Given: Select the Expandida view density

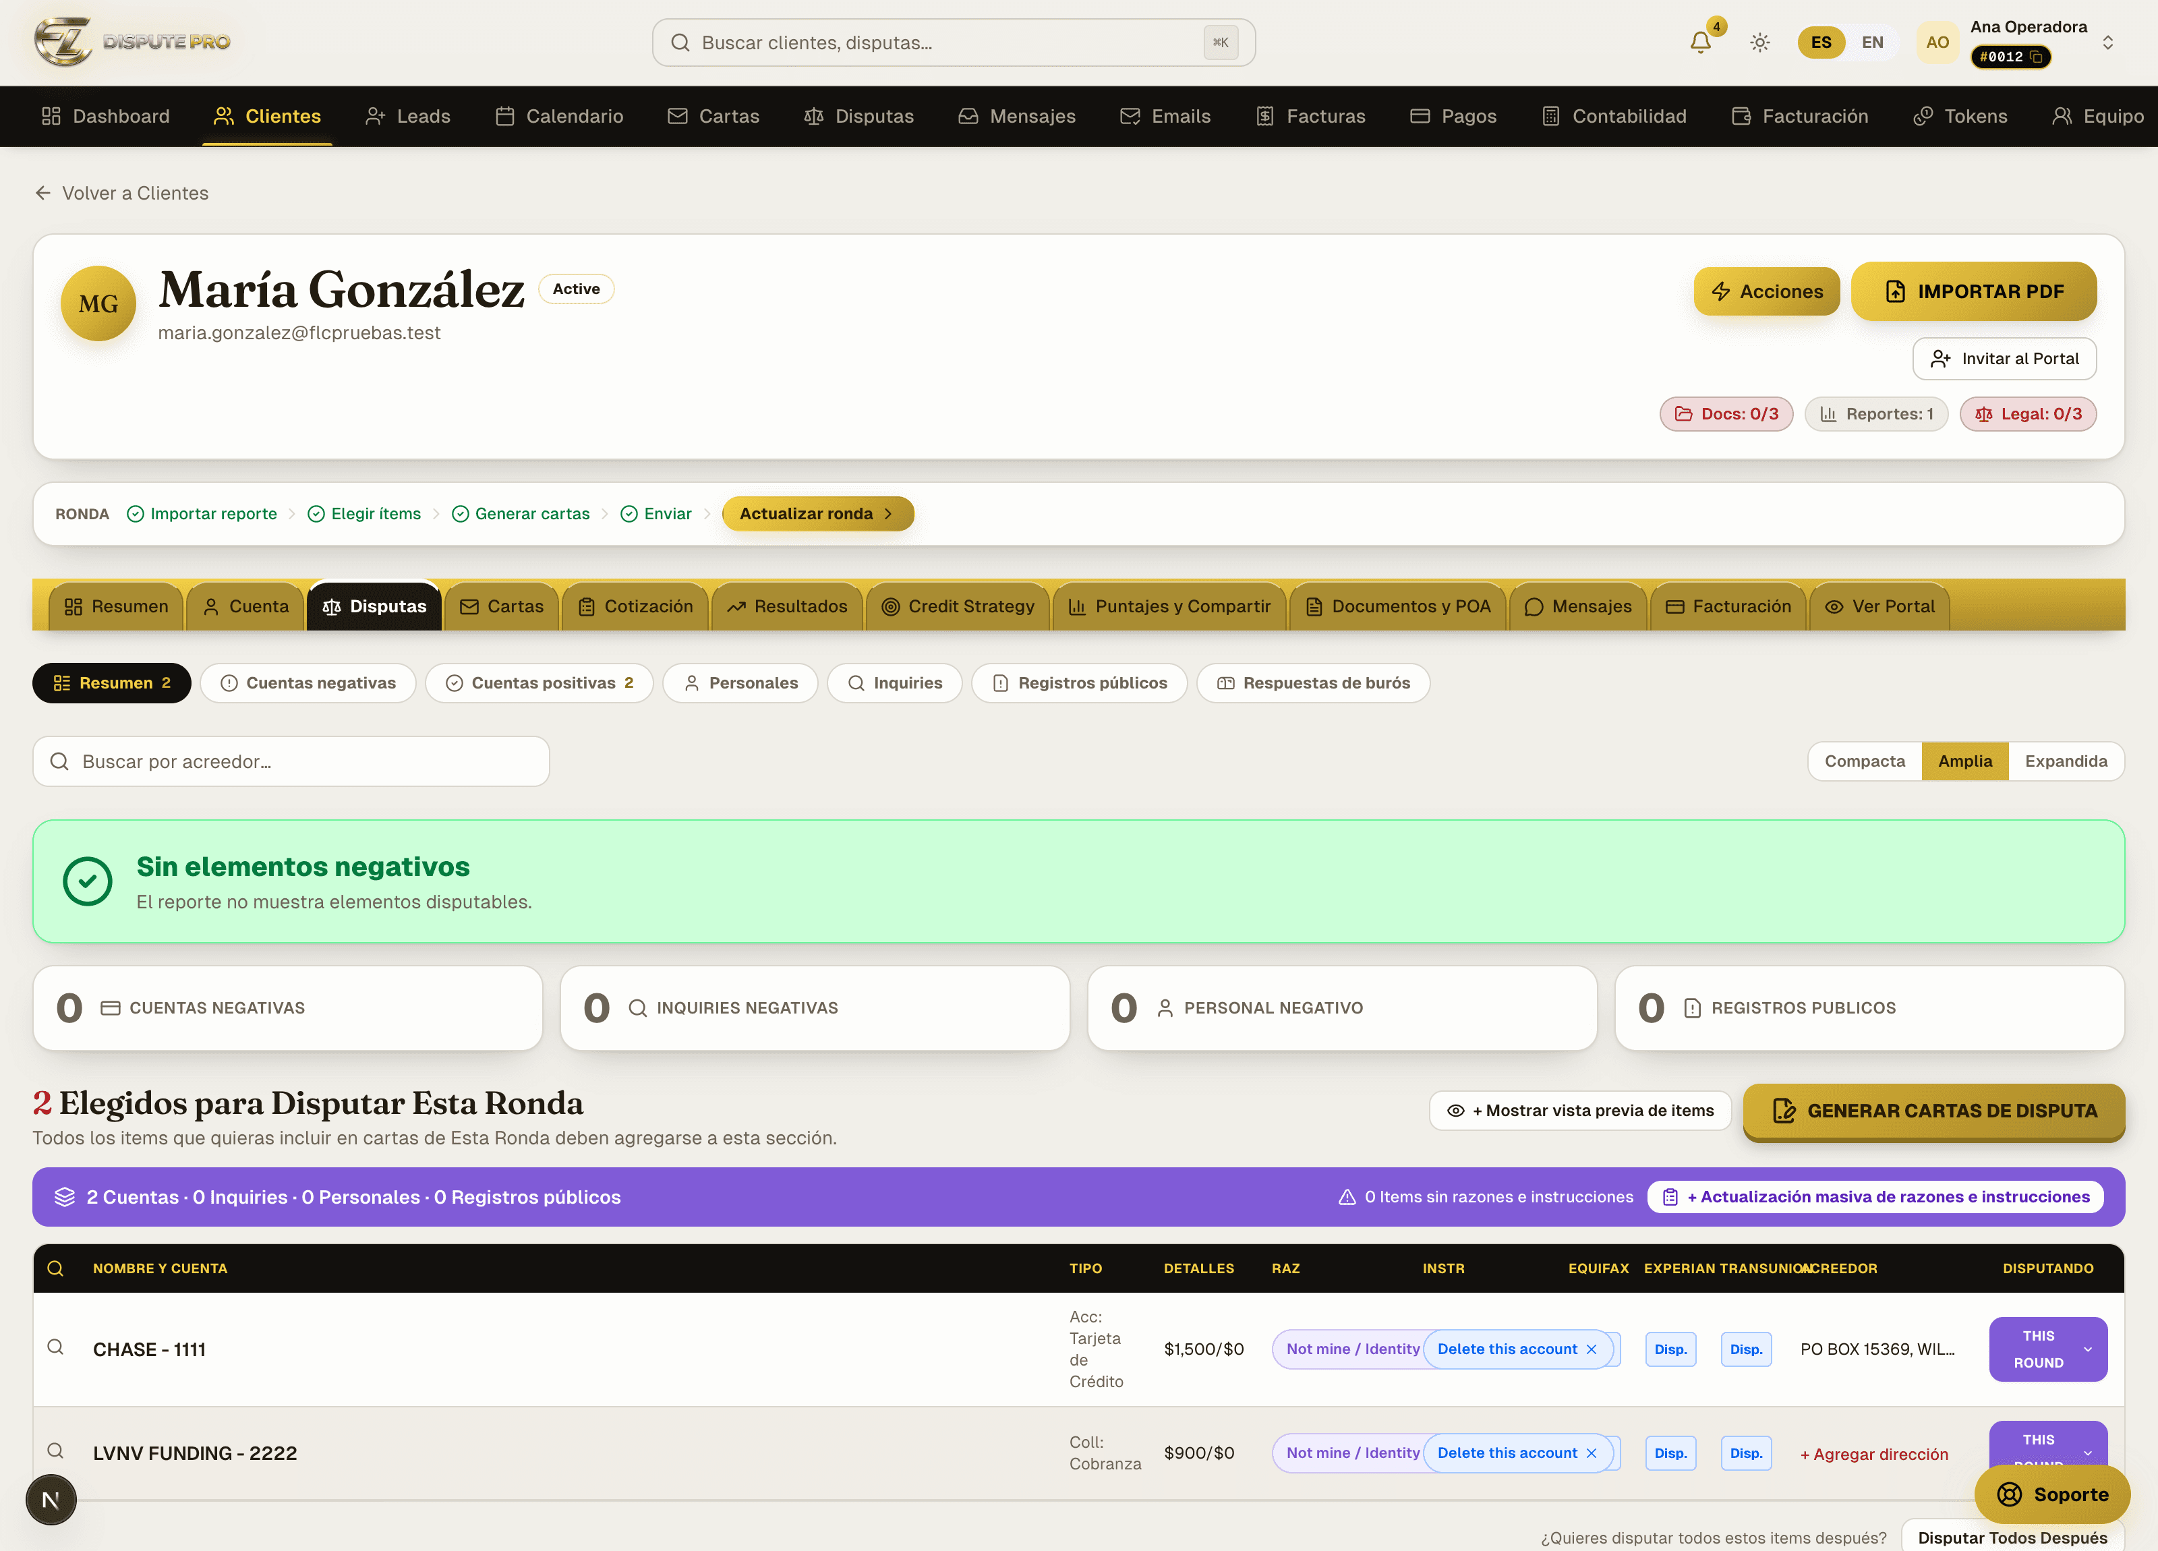Looking at the screenshot, I should (2066, 761).
